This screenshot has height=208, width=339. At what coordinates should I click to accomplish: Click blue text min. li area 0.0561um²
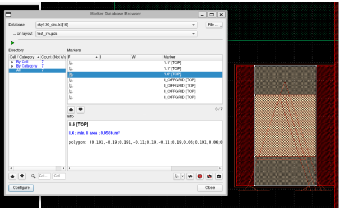coord(94,133)
